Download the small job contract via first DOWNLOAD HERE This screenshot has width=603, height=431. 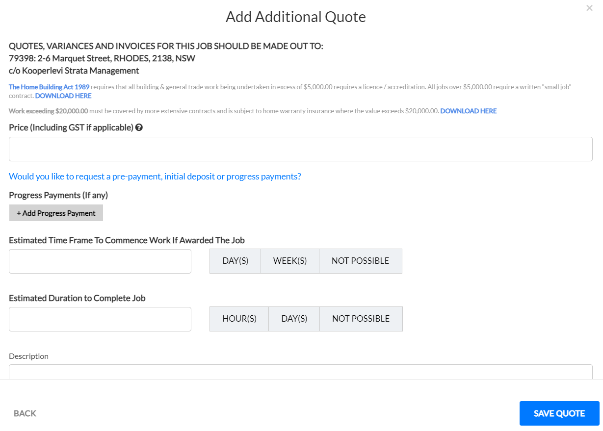(x=63, y=96)
